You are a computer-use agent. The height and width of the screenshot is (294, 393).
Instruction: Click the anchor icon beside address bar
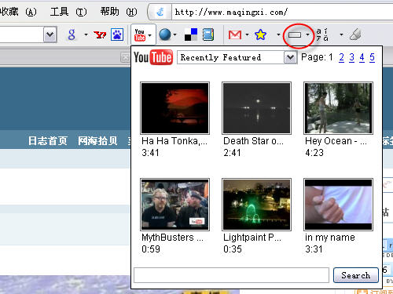tap(160, 12)
